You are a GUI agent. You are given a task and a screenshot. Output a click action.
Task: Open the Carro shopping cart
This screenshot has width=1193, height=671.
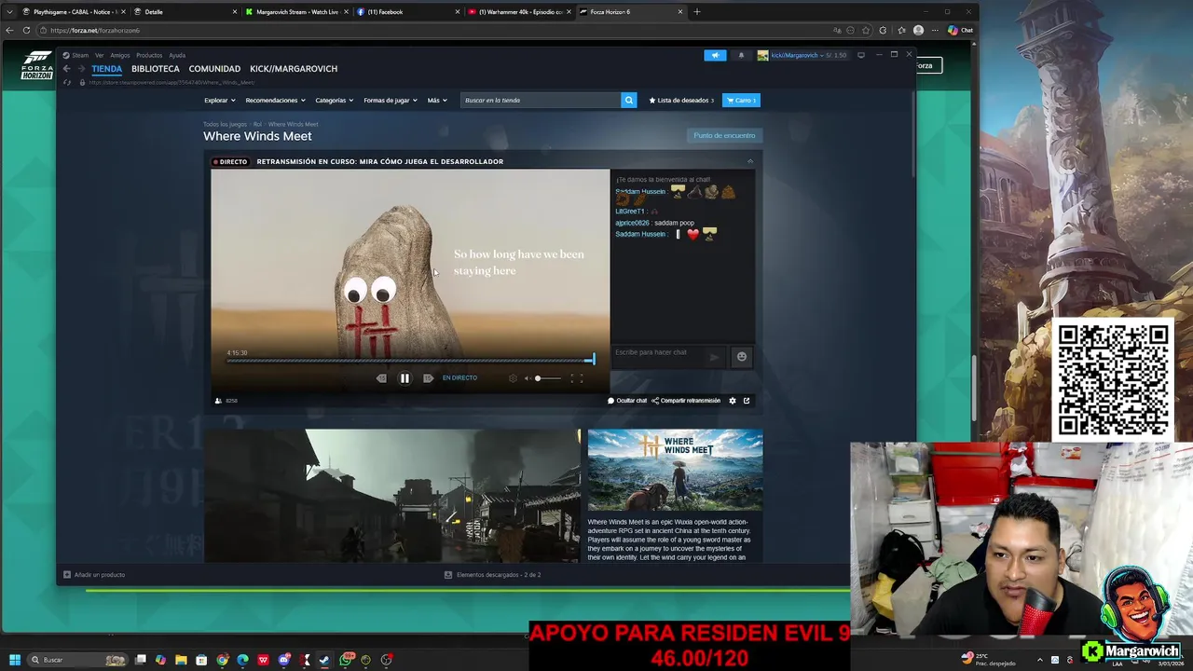tap(742, 100)
